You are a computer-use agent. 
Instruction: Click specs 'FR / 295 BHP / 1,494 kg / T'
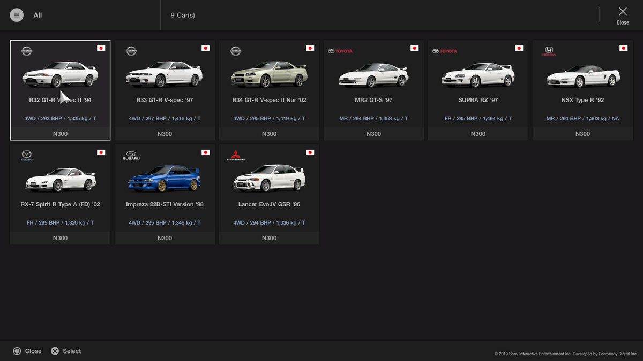[x=478, y=119]
